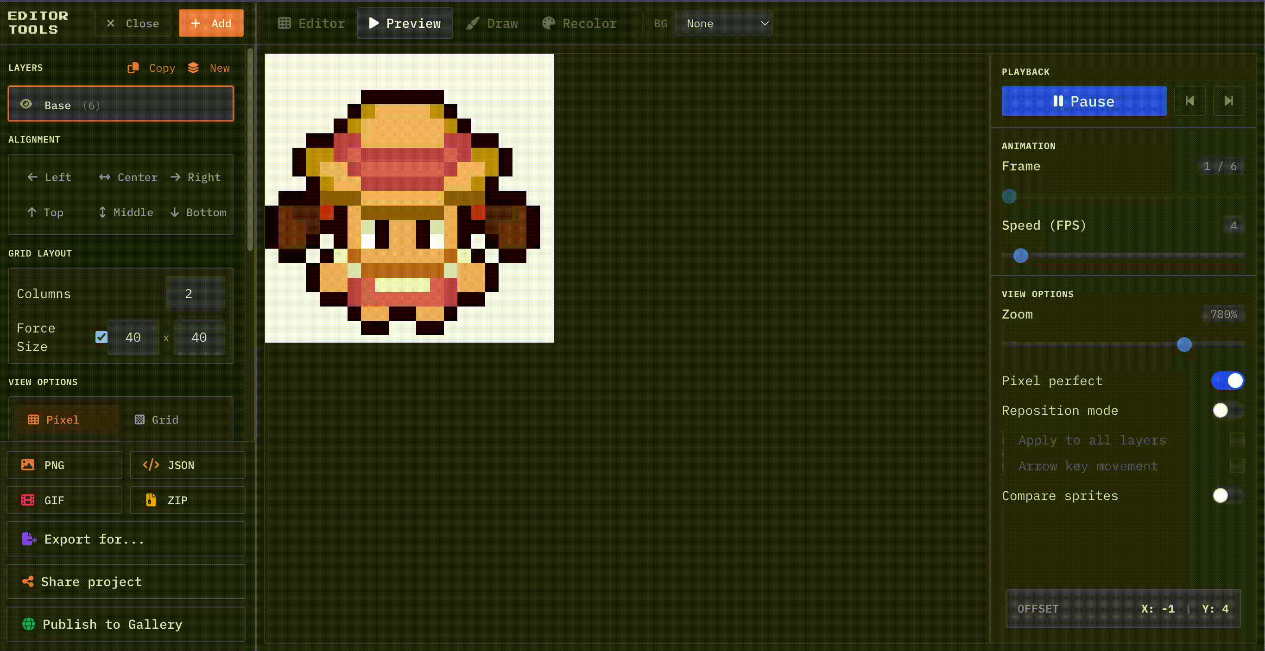Click the Grid view checker icon
Image resolution: width=1265 pixels, height=651 pixels.
(x=139, y=419)
